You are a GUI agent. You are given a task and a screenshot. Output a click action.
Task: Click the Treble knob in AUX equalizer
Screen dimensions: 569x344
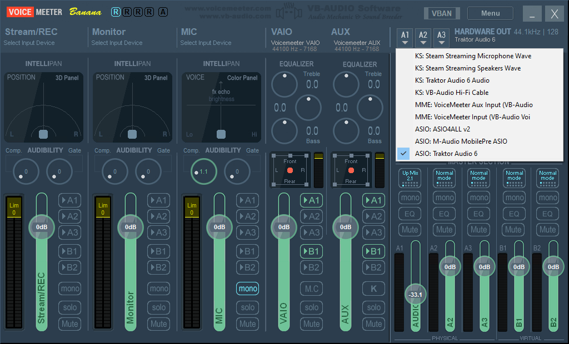click(x=346, y=84)
